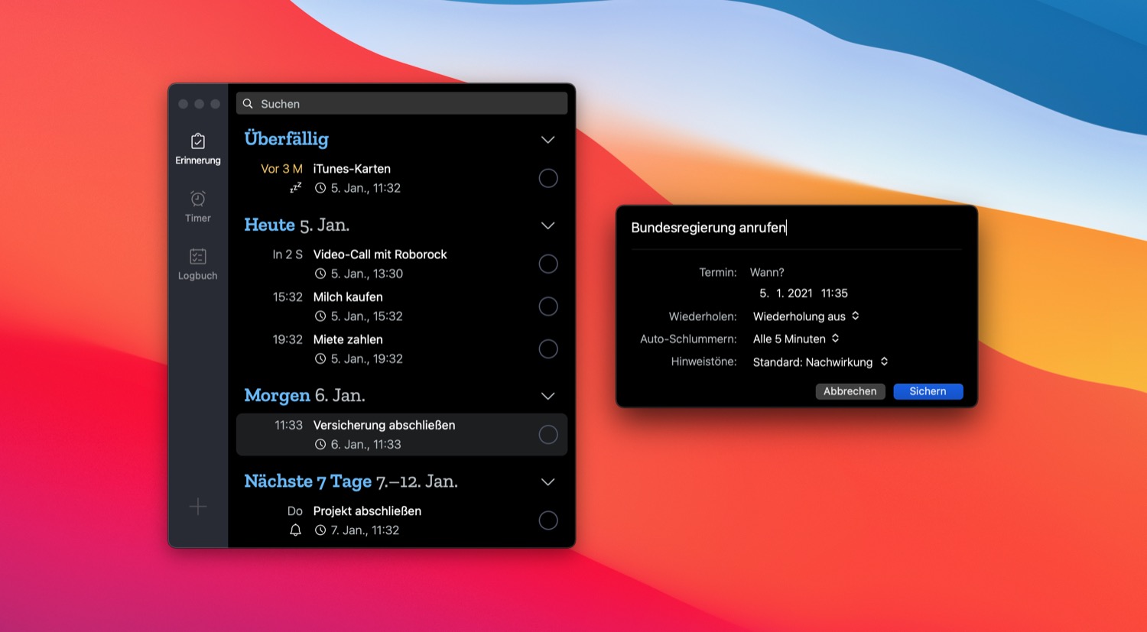Click the Abbrechen button
The image size is (1147, 632).
tap(850, 391)
